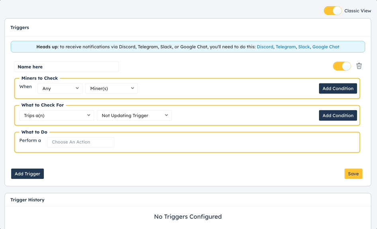The height and width of the screenshot is (229, 377).
Task: Disable the trigger's enable switch
Action: 342,66
